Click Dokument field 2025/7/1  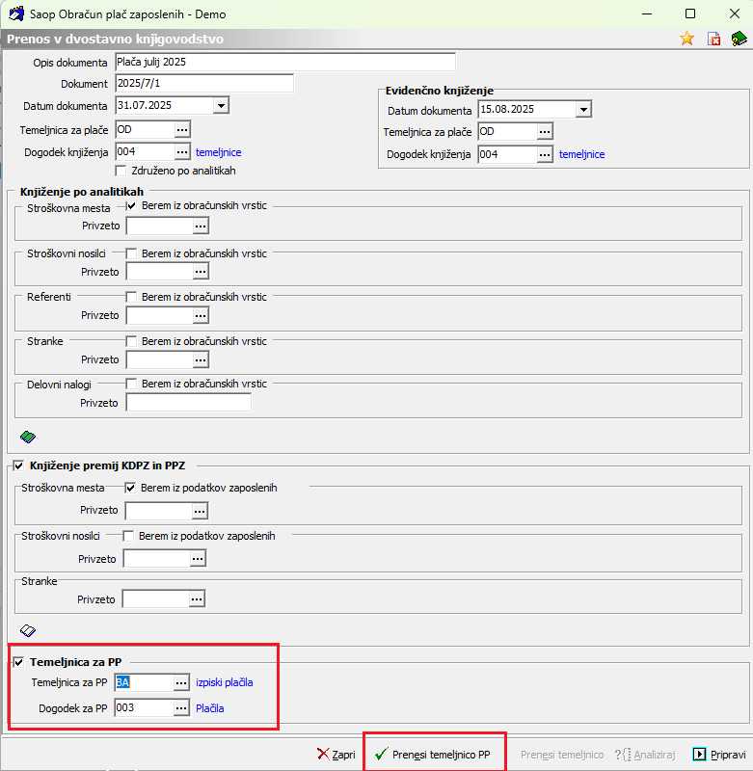pyautogui.click(x=204, y=83)
